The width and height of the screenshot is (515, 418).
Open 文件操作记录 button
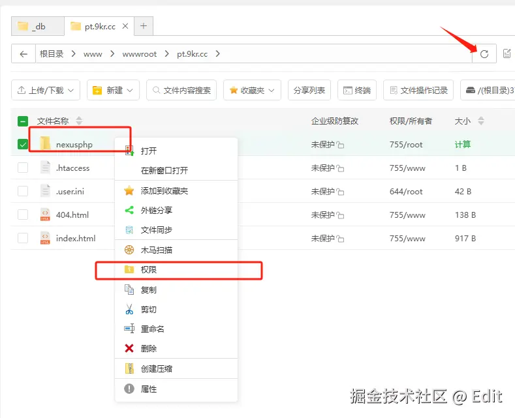(x=418, y=90)
